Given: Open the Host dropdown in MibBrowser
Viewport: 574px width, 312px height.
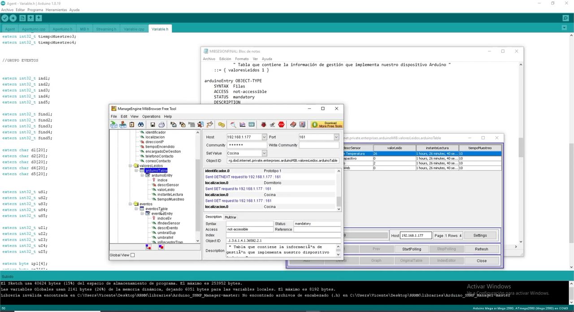Looking at the screenshot, I should [x=264, y=137].
